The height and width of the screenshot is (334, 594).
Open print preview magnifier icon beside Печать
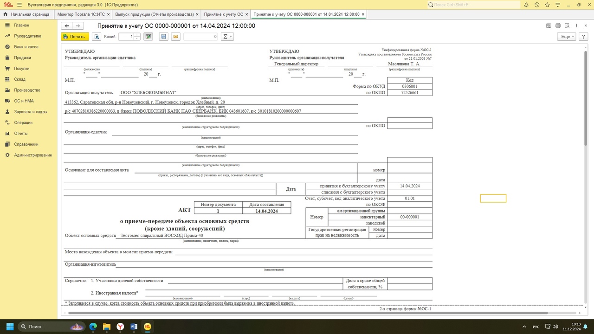(x=97, y=37)
